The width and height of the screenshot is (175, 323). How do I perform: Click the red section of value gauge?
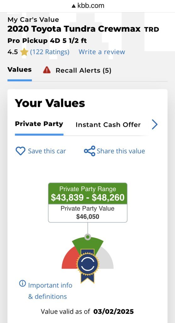[x=69, y=259]
